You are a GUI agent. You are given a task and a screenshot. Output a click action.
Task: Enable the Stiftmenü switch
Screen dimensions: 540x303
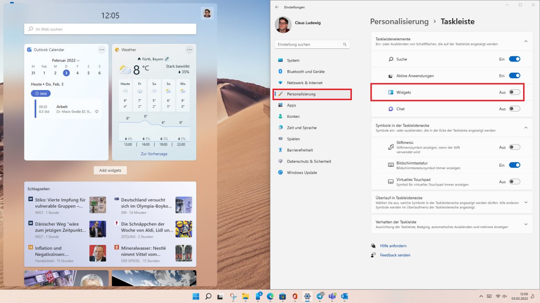pyautogui.click(x=514, y=147)
